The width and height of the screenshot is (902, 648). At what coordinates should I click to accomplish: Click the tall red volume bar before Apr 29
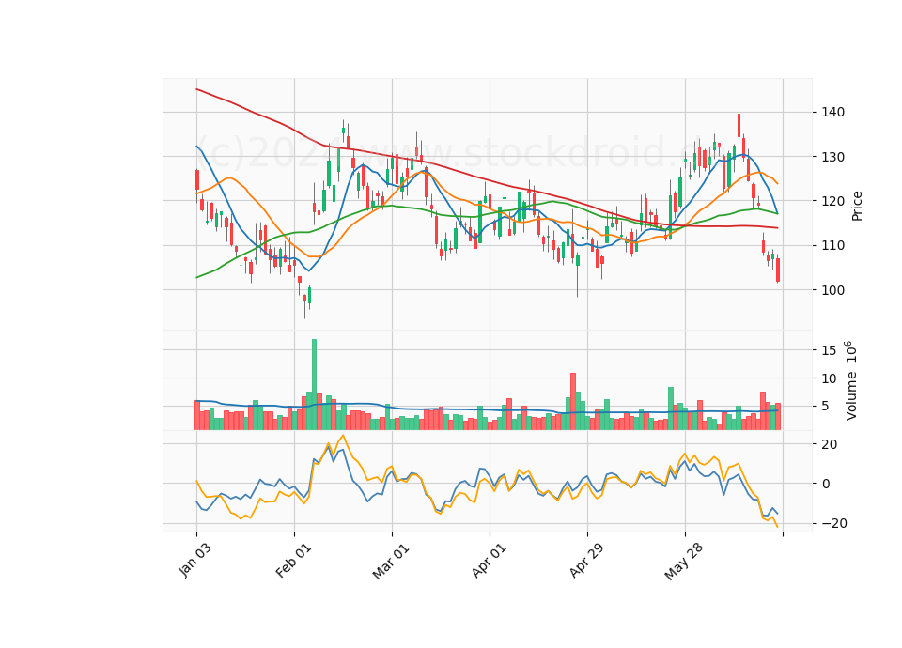(x=573, y=401)
